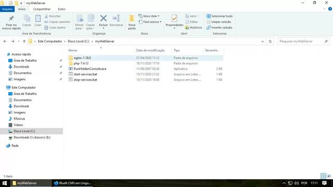
Task: Switch to the Exibir ribbon tab
Action: click(x=61, y=9)
